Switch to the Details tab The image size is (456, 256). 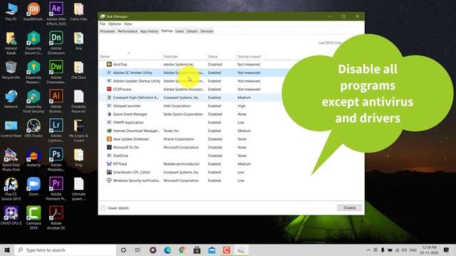(x=192, y=31)
